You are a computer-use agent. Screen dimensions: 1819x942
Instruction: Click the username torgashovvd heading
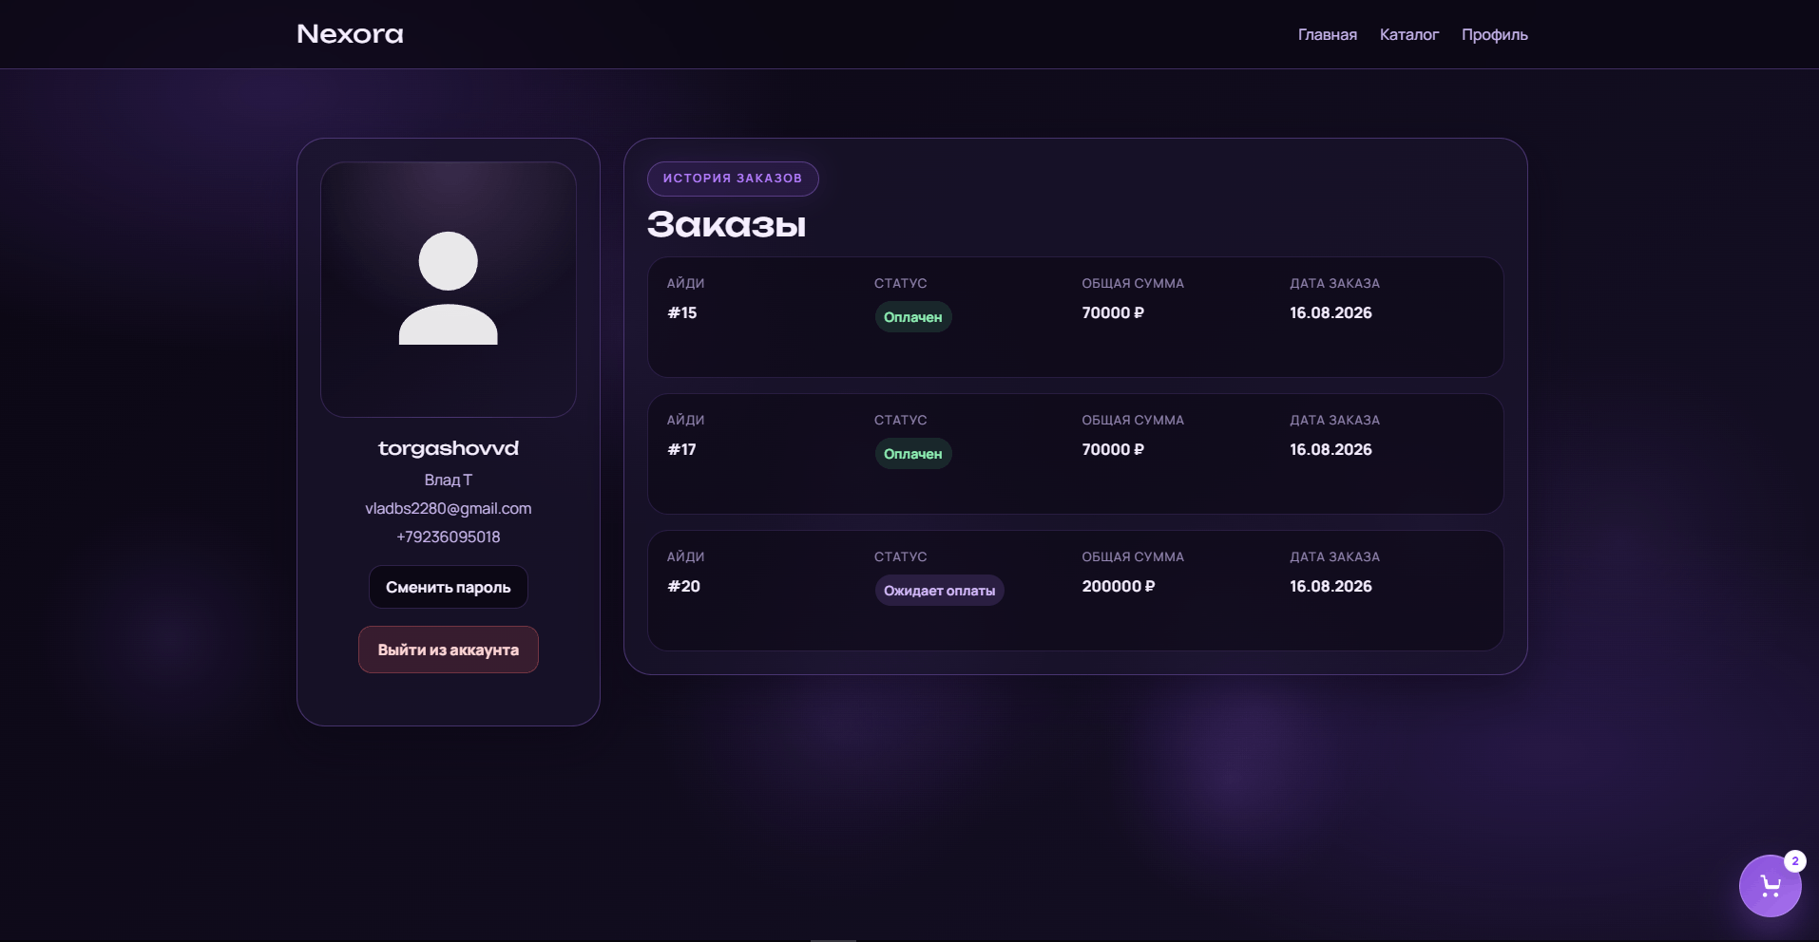[x=448, y=448]
